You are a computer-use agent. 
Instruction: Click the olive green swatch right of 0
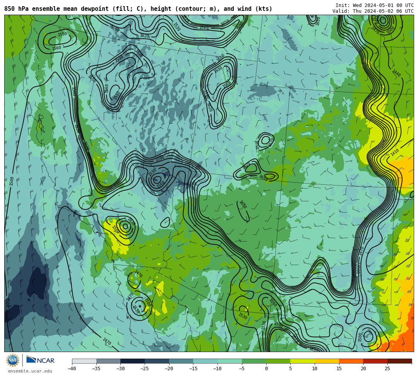coord(278,361)
